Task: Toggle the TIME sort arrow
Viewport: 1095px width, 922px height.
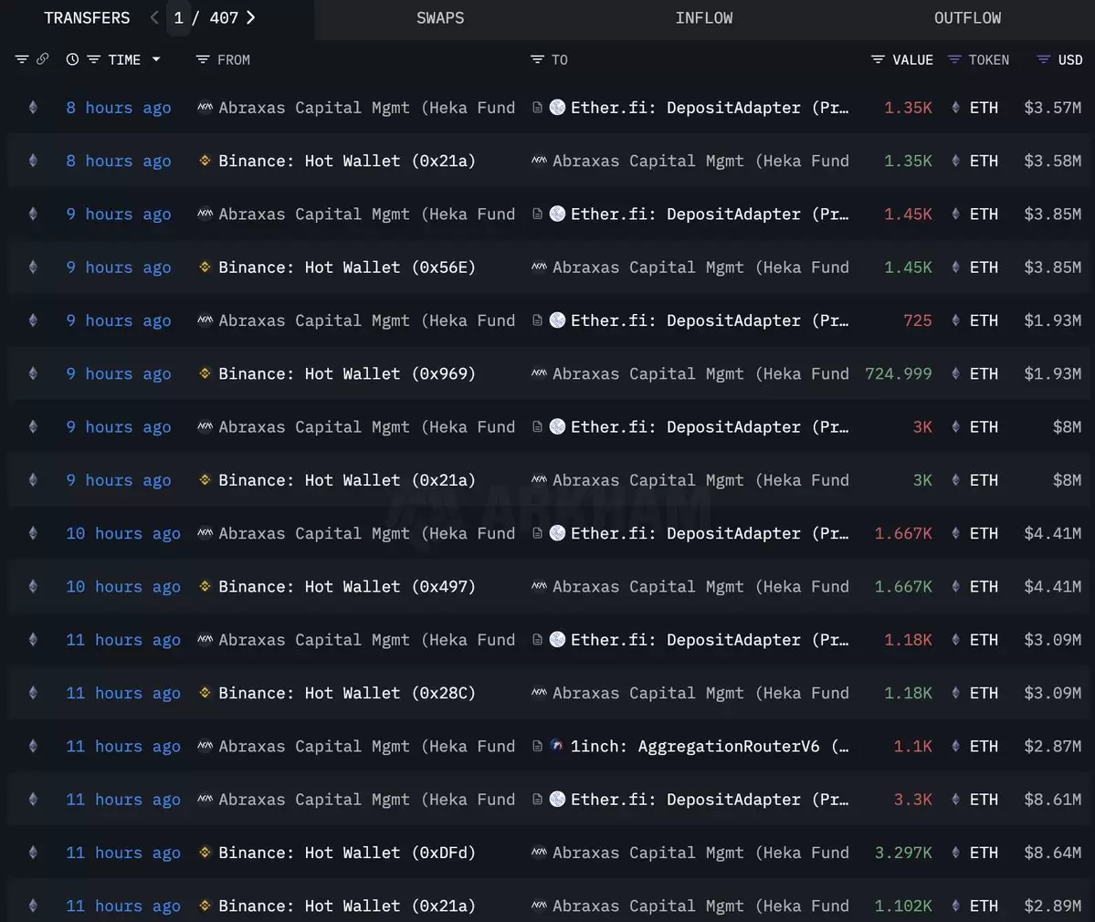Action: tap(156, 59)
